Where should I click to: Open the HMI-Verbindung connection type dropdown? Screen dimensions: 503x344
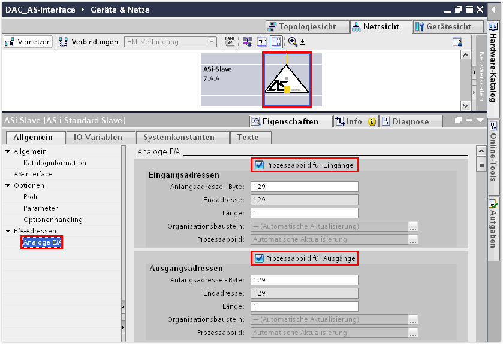click(212, 42)
